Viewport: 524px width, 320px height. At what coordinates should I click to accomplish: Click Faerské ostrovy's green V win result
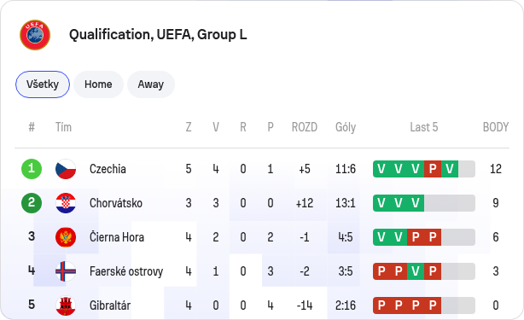pyautogui.click(x=416, y=271)
